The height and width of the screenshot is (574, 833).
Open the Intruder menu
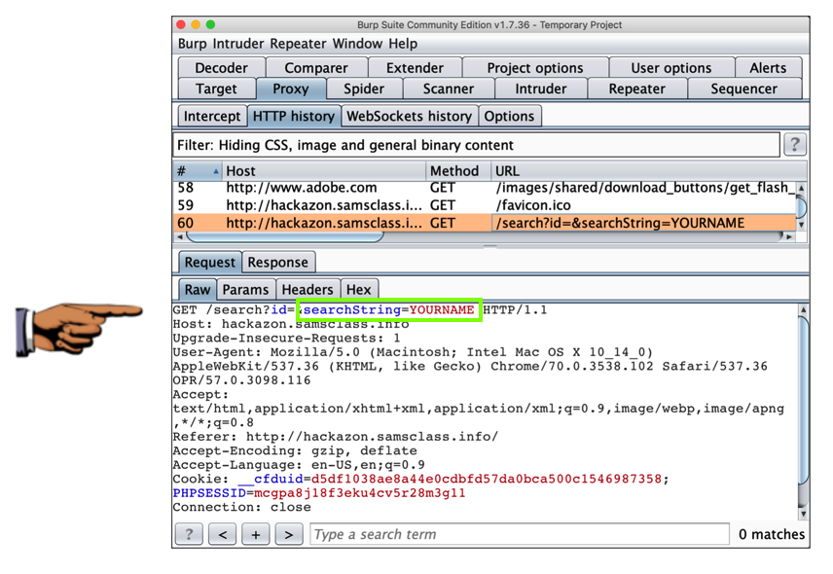click(238, 44)
